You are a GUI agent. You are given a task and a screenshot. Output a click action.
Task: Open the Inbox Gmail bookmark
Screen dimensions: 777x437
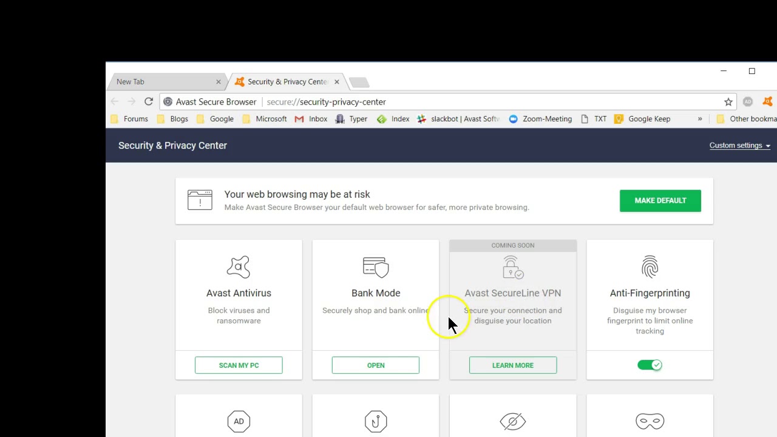(311, 119)
